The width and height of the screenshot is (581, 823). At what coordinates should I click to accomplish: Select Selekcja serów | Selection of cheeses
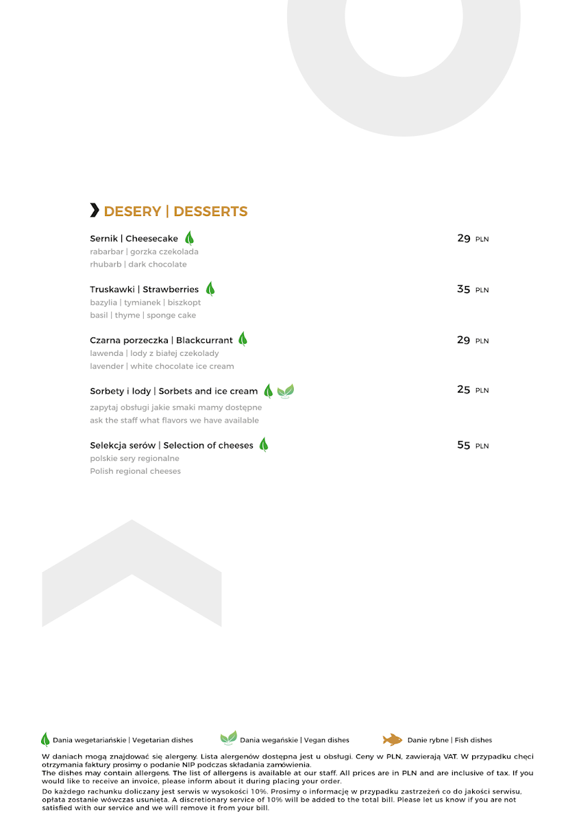171,445
